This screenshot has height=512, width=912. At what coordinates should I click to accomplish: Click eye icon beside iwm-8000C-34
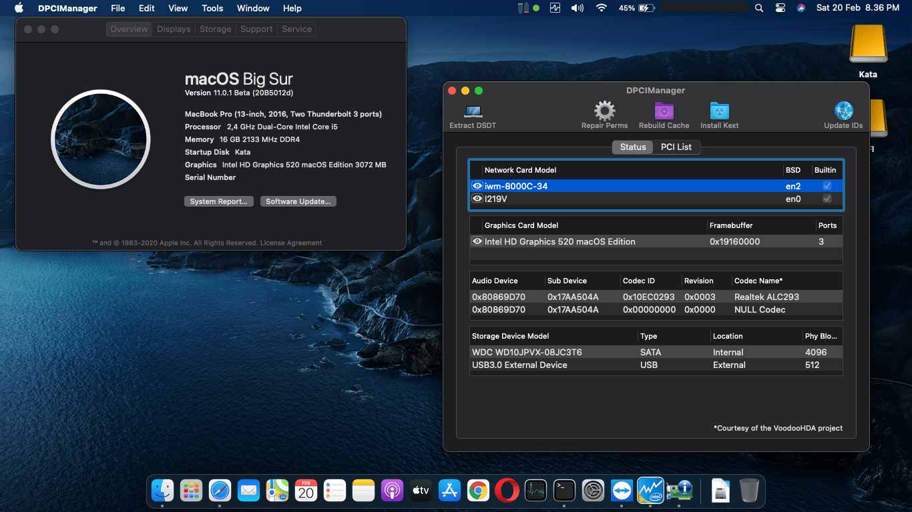click(477, 186)
